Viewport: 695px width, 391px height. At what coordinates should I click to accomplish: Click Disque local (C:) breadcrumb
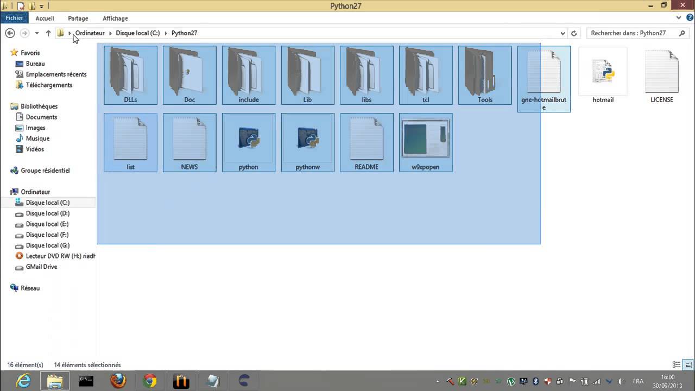coord(138,33)
